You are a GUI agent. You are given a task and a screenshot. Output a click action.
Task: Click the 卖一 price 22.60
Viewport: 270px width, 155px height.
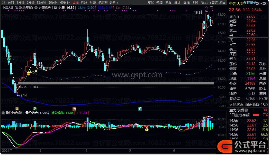pos(251,35)
